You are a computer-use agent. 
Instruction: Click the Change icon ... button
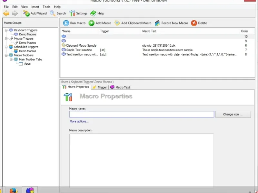pos(233,114)
